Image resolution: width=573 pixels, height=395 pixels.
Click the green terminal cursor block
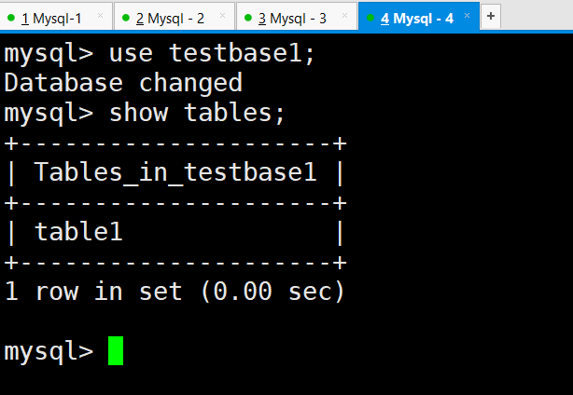coord(116,350)
